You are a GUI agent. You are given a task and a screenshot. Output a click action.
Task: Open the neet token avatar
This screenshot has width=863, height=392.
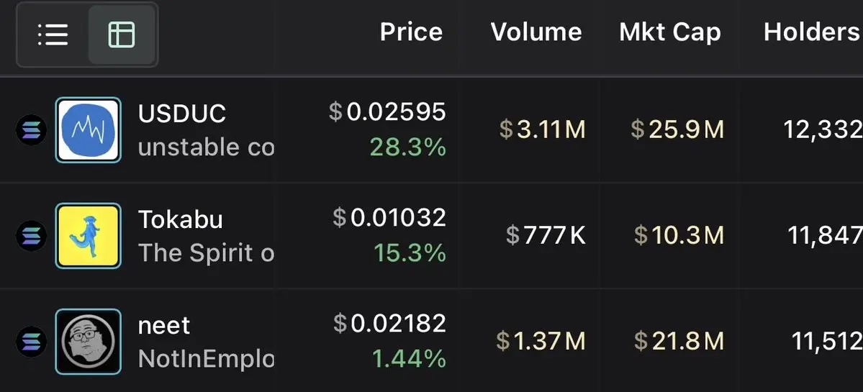point(88,342)
